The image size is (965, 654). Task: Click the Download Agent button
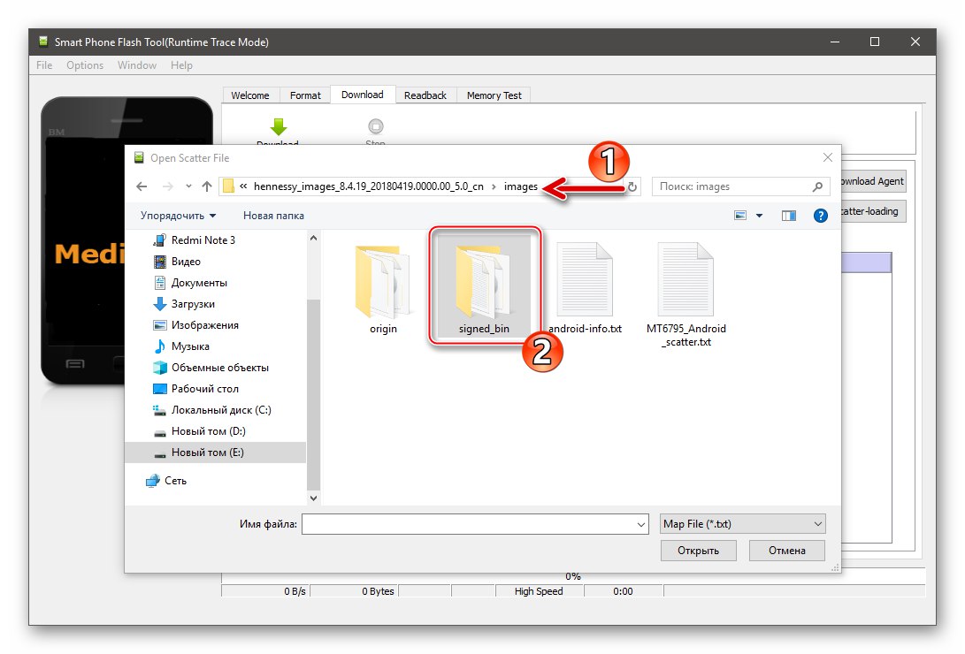coord(873,181)
